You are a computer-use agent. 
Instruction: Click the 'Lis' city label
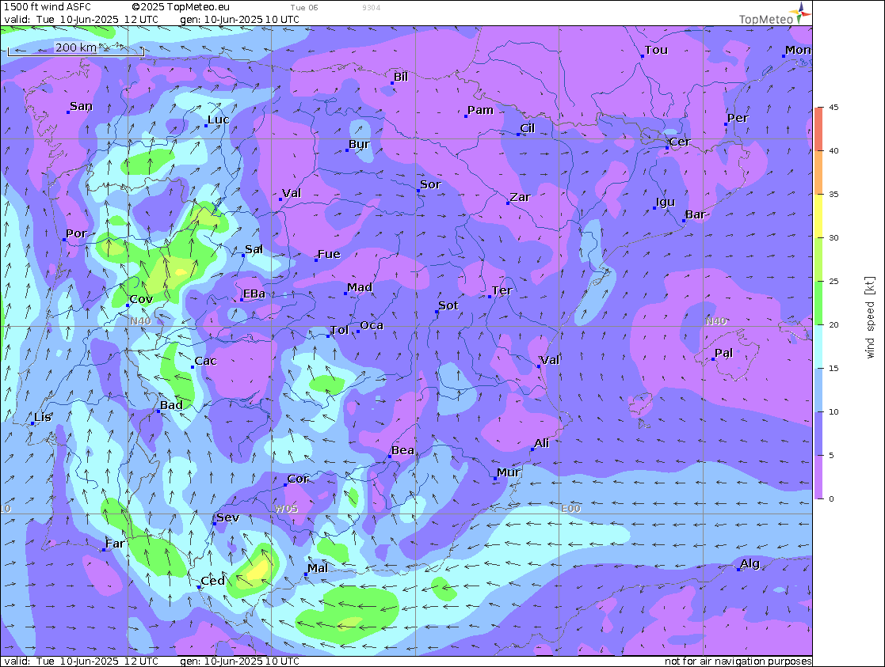pos(42,417)
